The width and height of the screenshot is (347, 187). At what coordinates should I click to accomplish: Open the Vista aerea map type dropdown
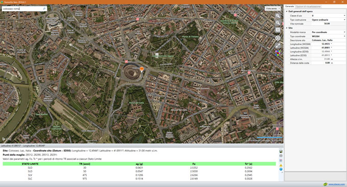pyautogui.click(x=272, y=8)
